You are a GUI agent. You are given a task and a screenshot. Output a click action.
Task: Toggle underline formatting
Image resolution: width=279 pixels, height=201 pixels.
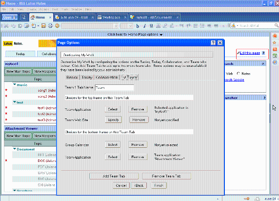coord(151,26)
